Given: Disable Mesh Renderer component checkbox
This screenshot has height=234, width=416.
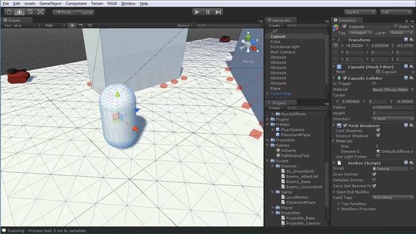Looking at the screenshot, I should click(x=345, y=125).
